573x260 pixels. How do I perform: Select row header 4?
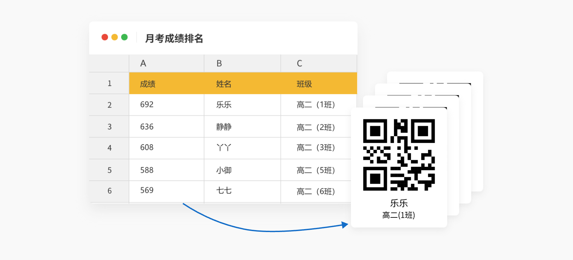tap(109, 148)
